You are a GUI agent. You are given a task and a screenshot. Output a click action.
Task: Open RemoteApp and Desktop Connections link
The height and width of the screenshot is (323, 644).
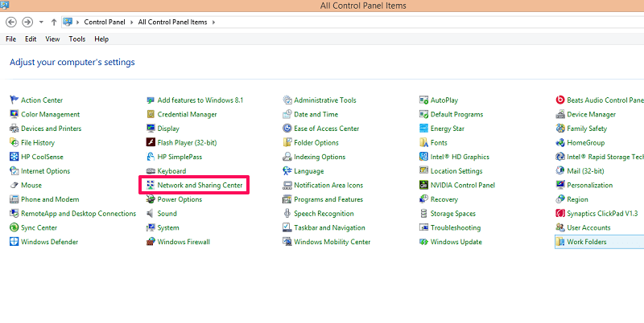tap(78, 214)
